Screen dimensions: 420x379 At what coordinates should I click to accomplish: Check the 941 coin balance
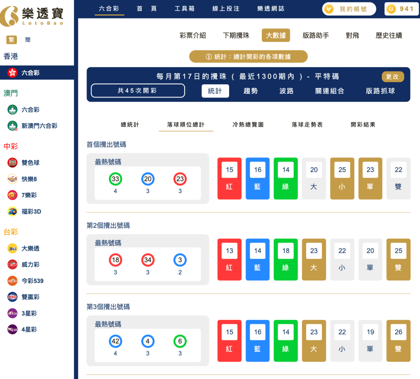pyautogui.click(x=401, y=9)
